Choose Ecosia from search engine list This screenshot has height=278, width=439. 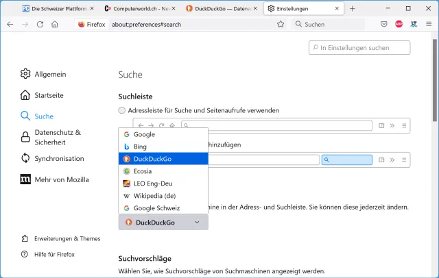163,171
